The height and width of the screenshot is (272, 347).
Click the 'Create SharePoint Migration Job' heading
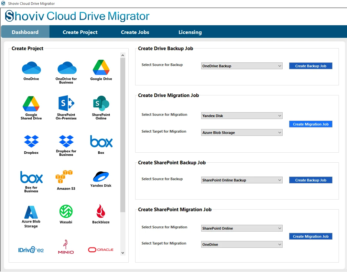tap(175, 210)
